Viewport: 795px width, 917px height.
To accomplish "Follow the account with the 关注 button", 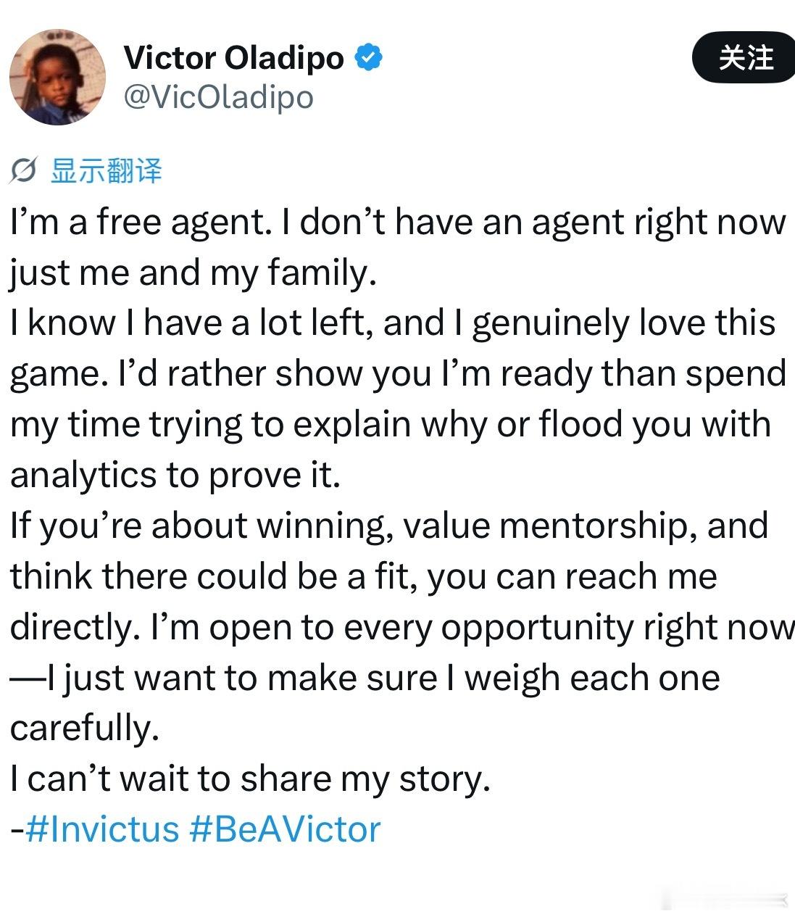I will [744, 57].
